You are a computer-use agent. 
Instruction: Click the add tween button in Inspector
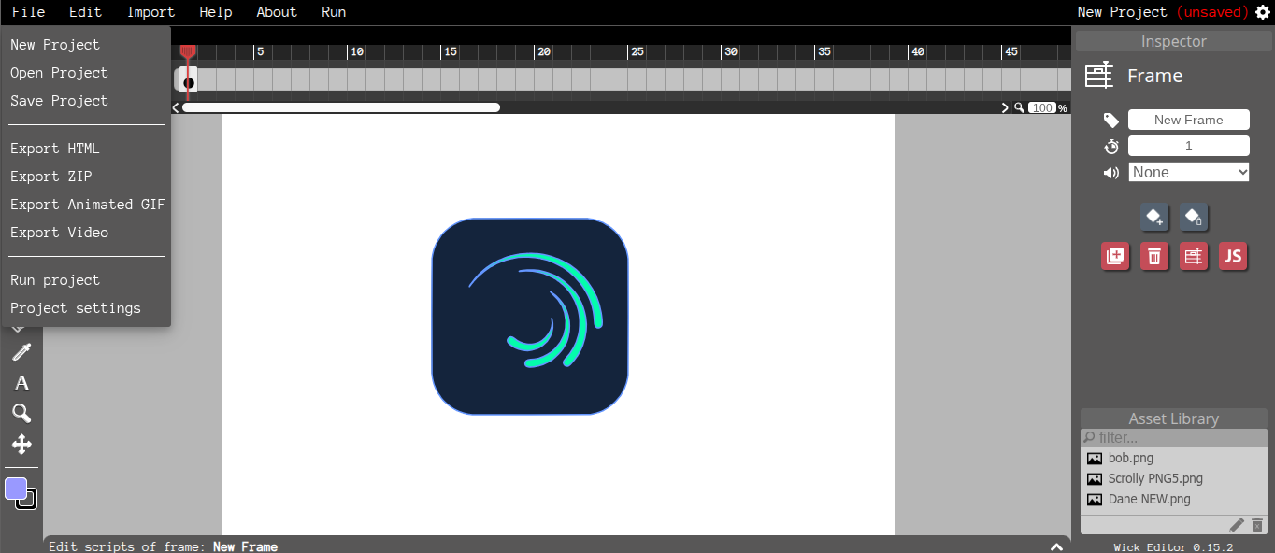[1154, 217]
